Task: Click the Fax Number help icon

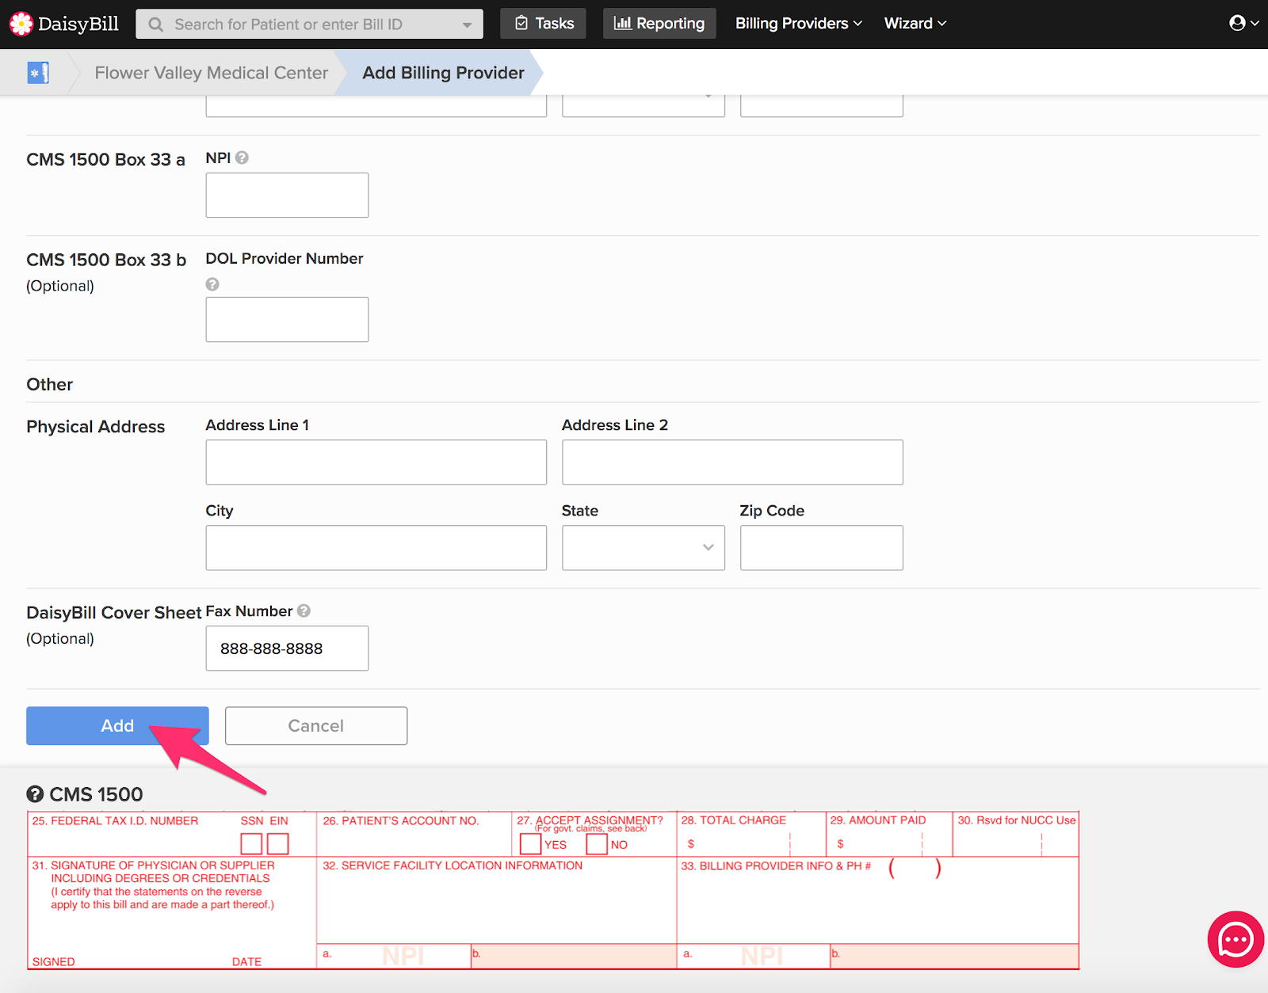Action: [304, 611]
